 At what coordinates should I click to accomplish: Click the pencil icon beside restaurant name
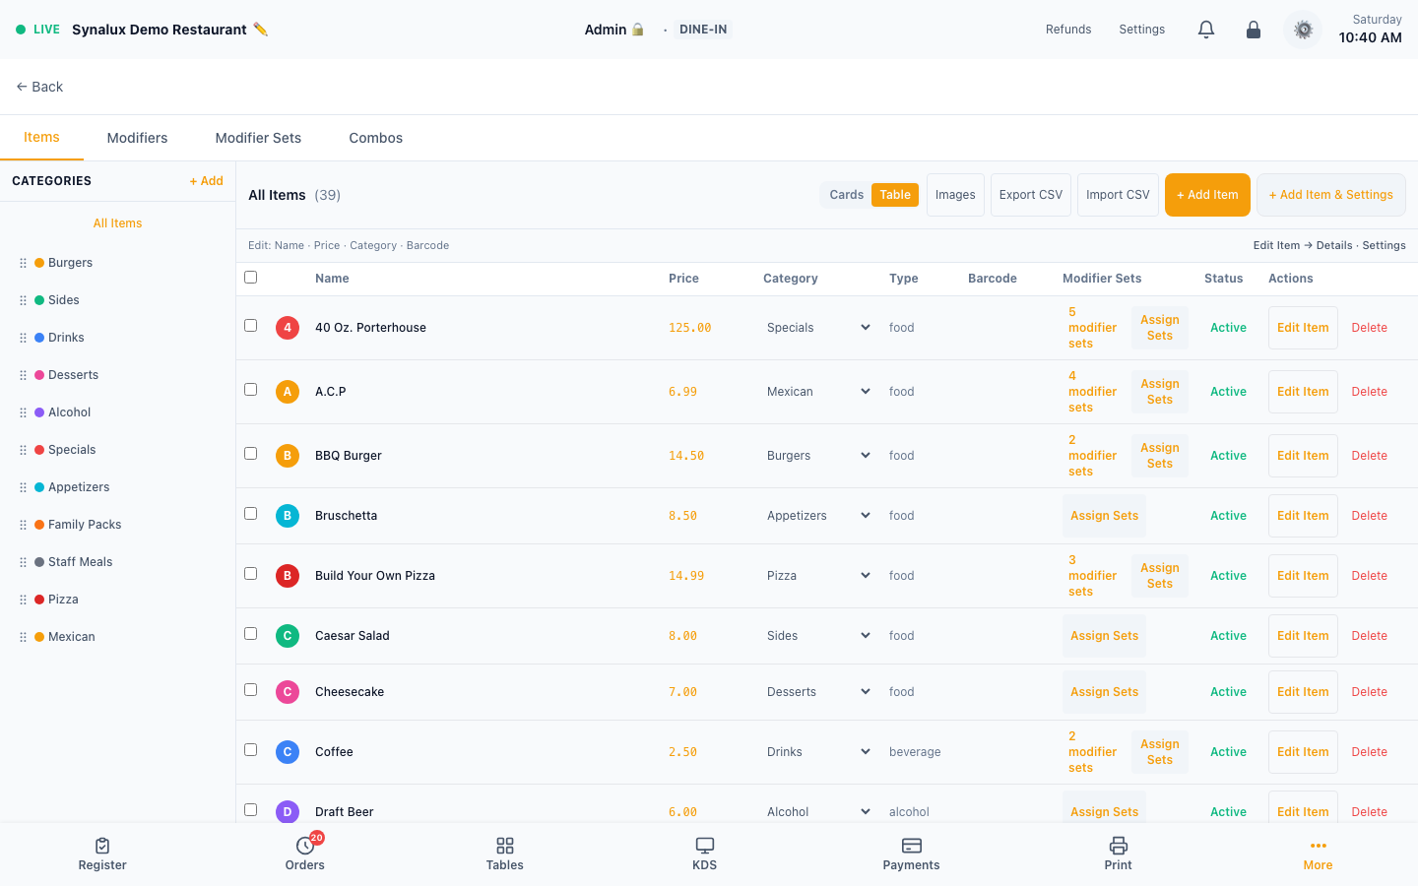260,30
